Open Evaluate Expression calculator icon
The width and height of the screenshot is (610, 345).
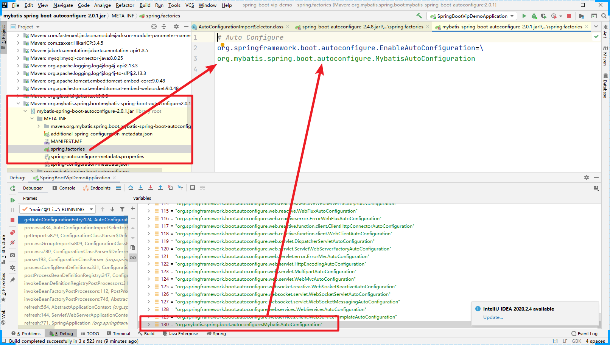[193, 188]
